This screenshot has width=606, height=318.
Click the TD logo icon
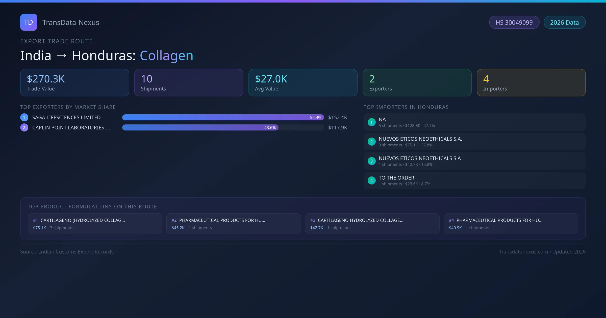pyautogui.click(x=29, y=22)
